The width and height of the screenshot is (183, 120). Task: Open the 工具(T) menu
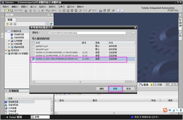(x=61, y=6)
